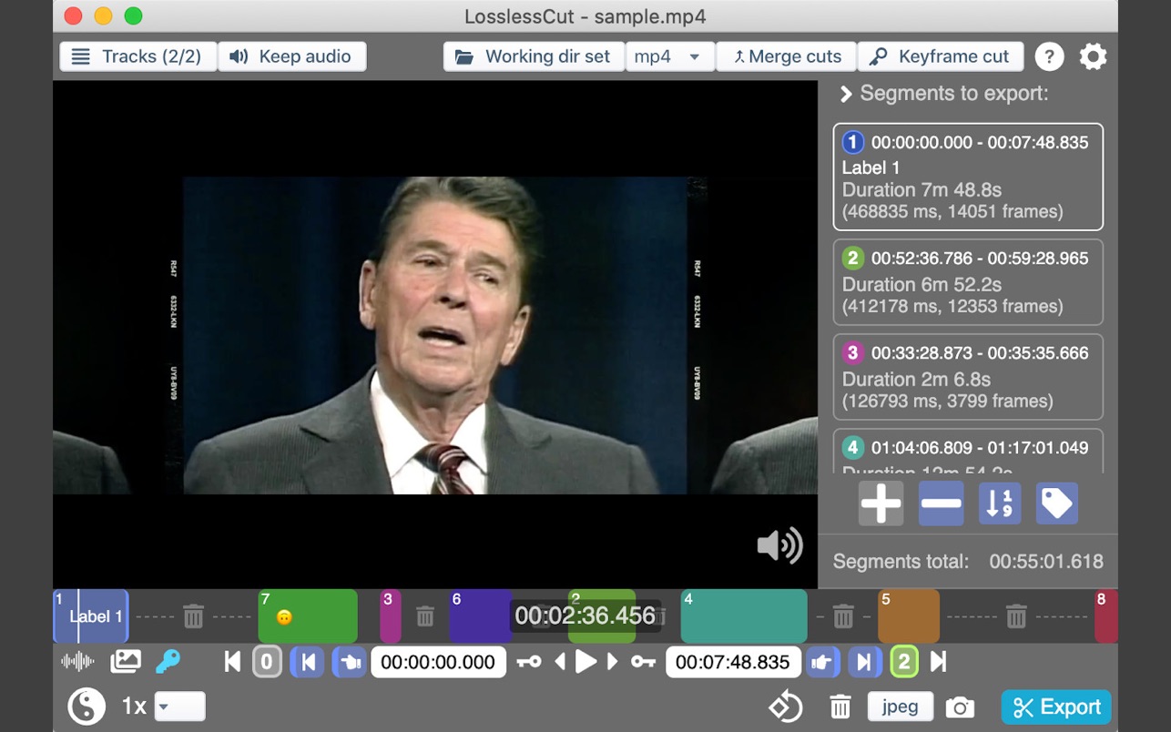Reorder segments using the sort icon

999,503
